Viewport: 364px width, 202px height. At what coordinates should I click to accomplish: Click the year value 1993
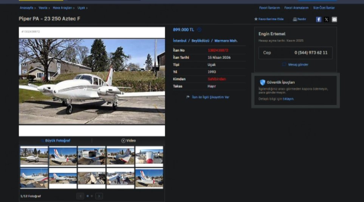pyautogui.click(x=212, y=72)
